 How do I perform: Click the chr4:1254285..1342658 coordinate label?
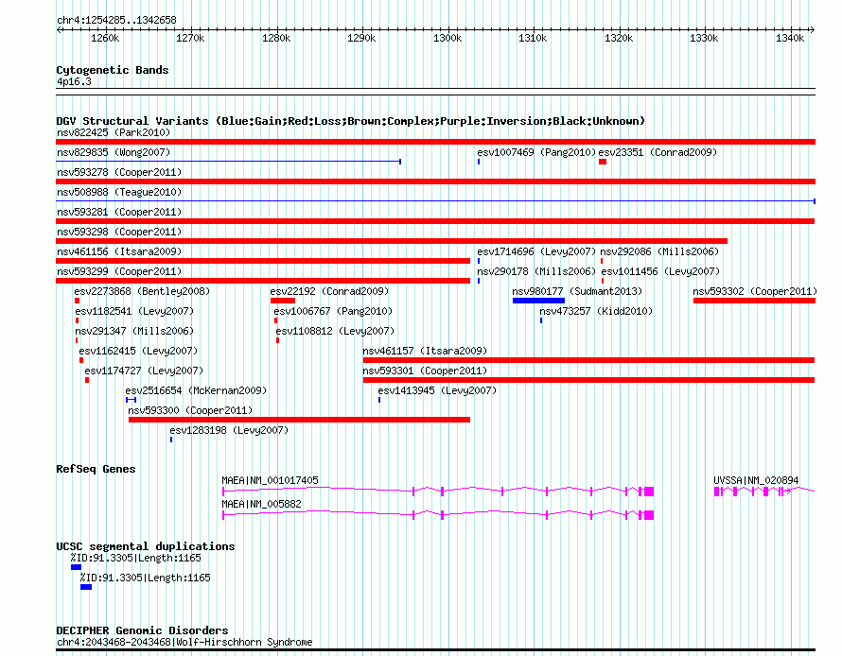click(116, 20)
